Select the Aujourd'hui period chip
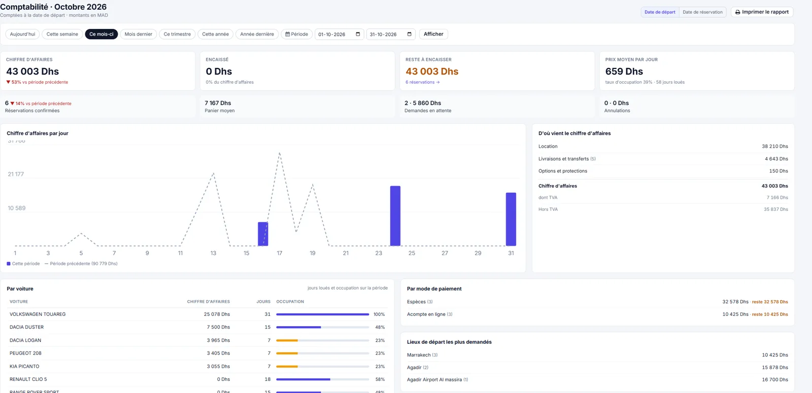Image resolution: width=812 pixels, height=393 pixels. [23, 34]
